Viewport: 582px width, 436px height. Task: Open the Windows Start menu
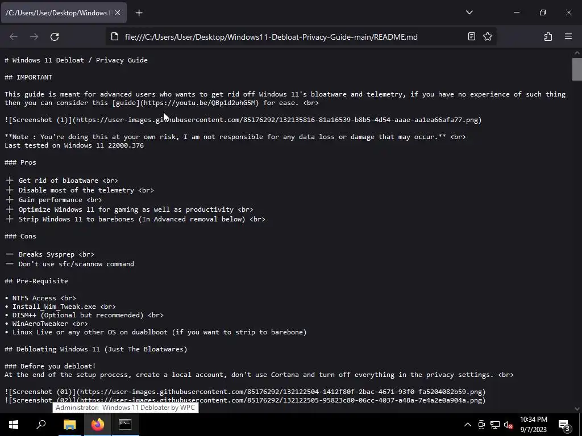pyautogui.click(x=14, y=425)
